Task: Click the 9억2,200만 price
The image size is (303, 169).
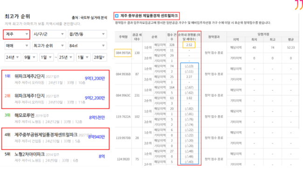Action: click(95, 98)
